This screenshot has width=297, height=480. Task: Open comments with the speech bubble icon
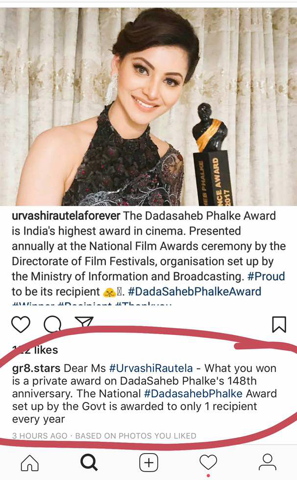pos(52,324)
